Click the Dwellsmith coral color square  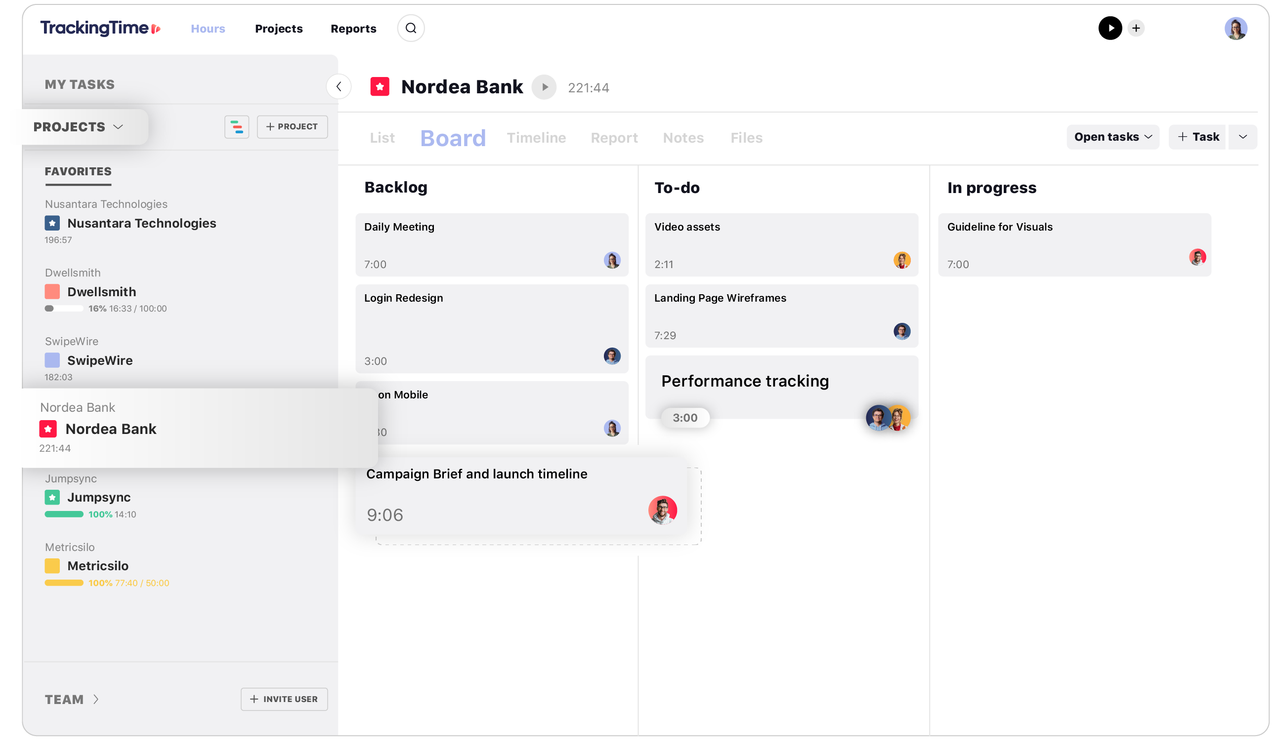pos(52,292)
